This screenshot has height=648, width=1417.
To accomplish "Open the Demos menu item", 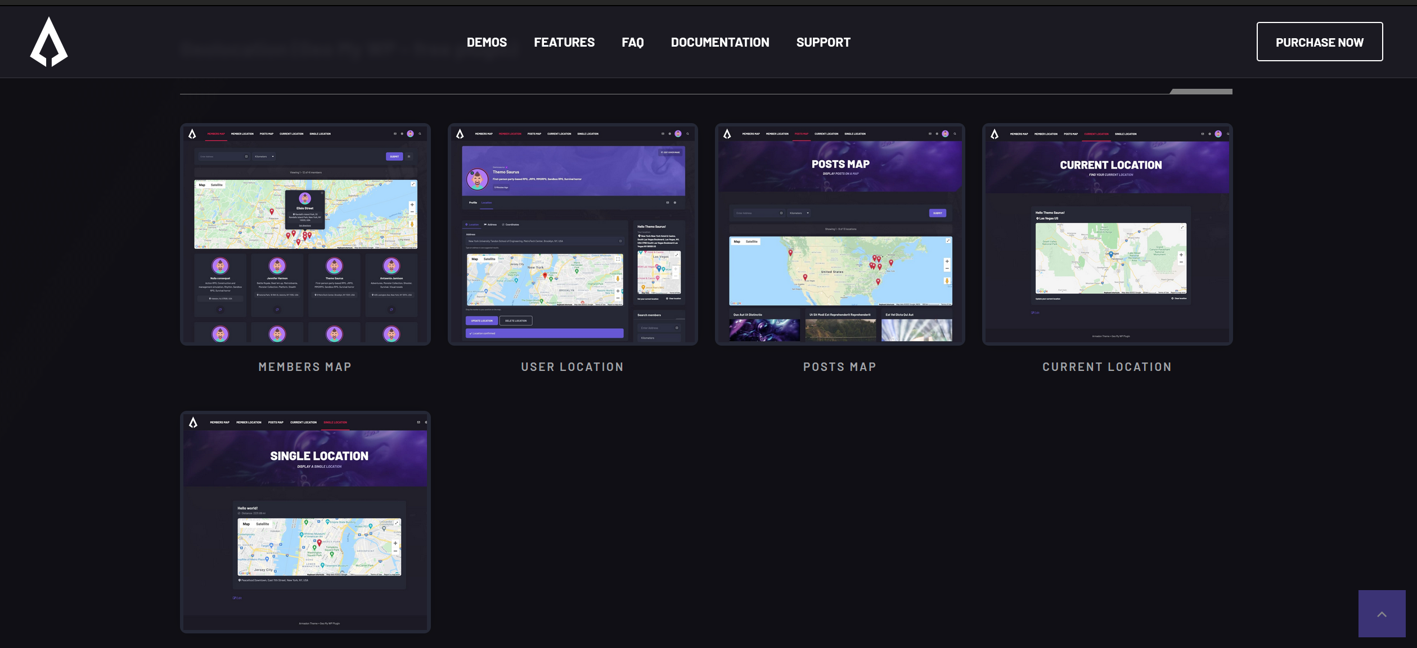I will pos(487,42).
